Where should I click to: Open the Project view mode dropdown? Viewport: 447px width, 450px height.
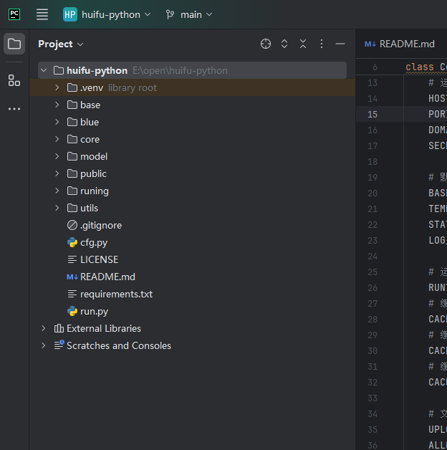click(61, 44)
